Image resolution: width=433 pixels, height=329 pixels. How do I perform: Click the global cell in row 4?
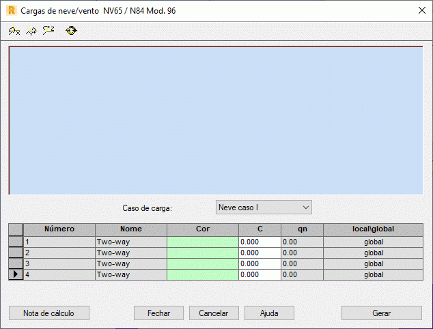click(374, 274)
